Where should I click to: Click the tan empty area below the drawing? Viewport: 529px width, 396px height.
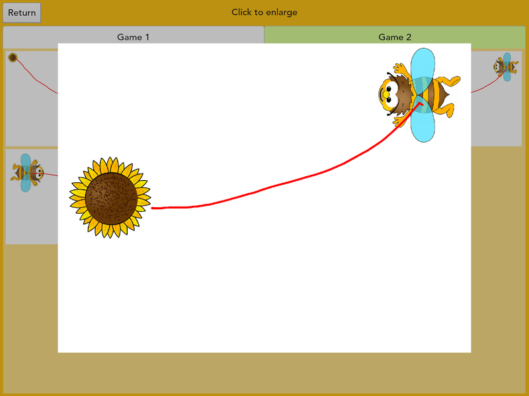(x=264, y=373)
